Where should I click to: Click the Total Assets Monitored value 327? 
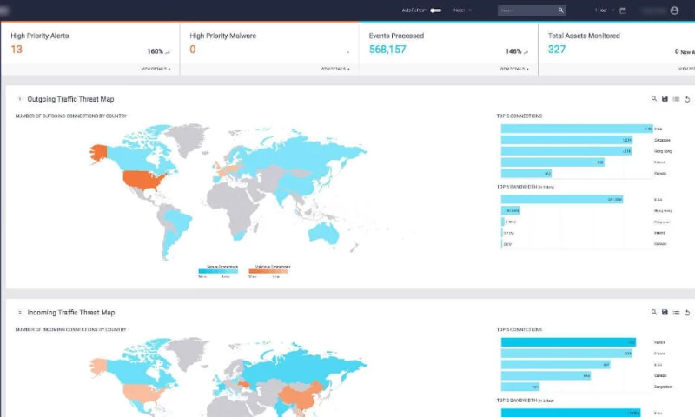(x=557, y=50)
